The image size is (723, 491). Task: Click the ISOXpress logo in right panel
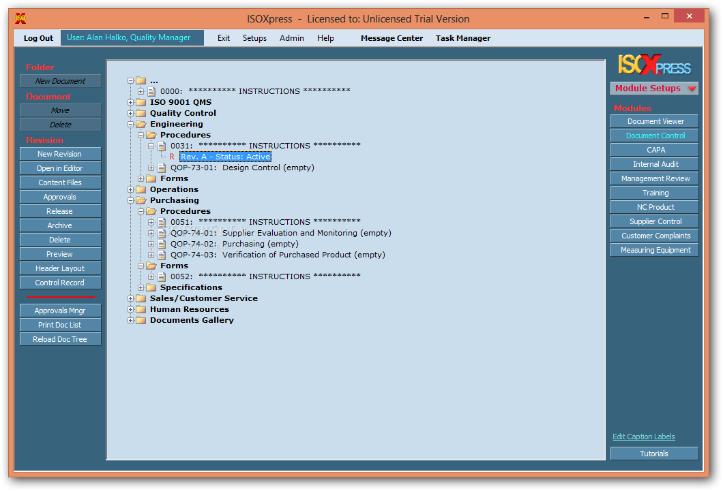click(654, 65)
